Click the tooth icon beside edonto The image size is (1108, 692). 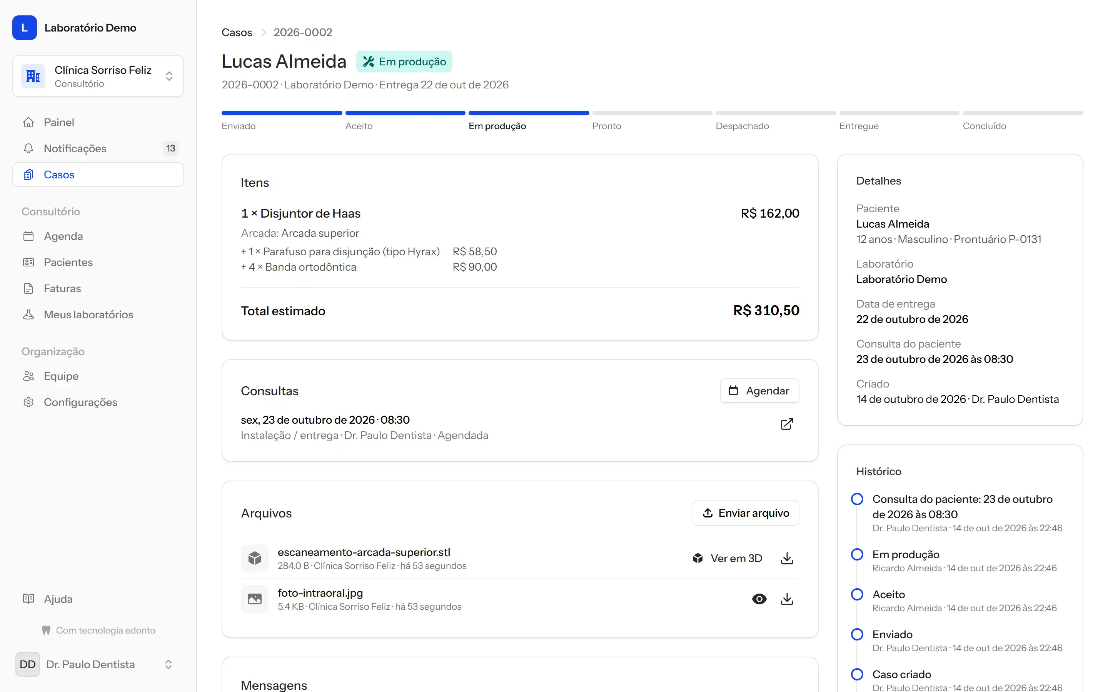click(x=46, y=630)
